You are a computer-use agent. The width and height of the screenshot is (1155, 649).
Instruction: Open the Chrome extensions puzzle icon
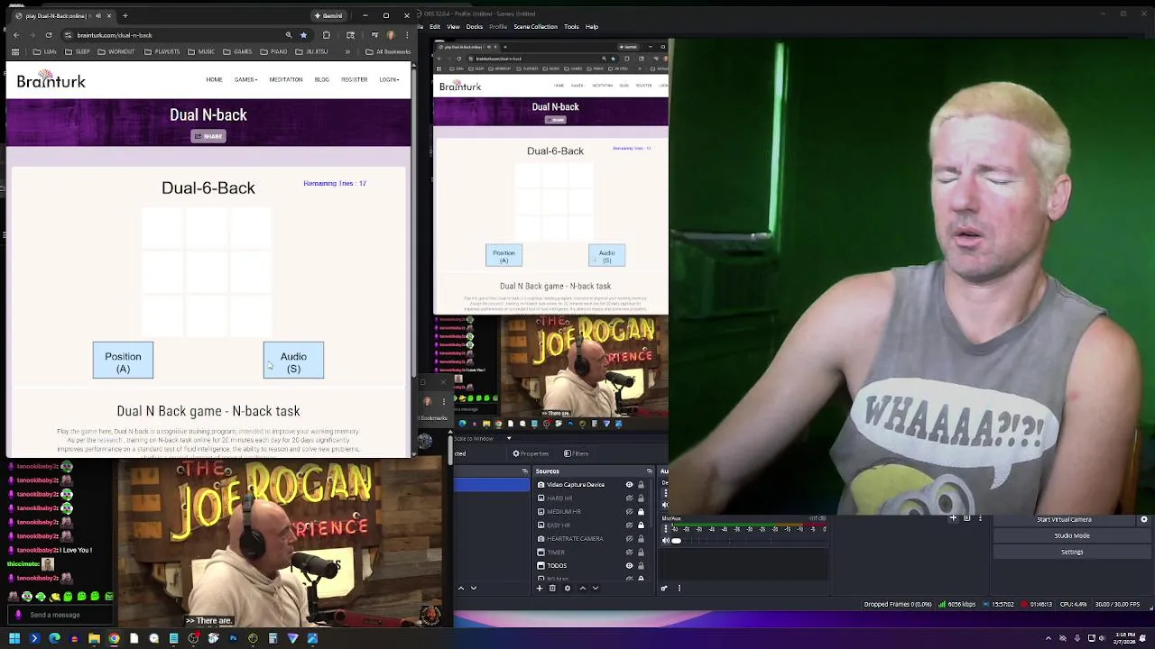click(326, 35)
